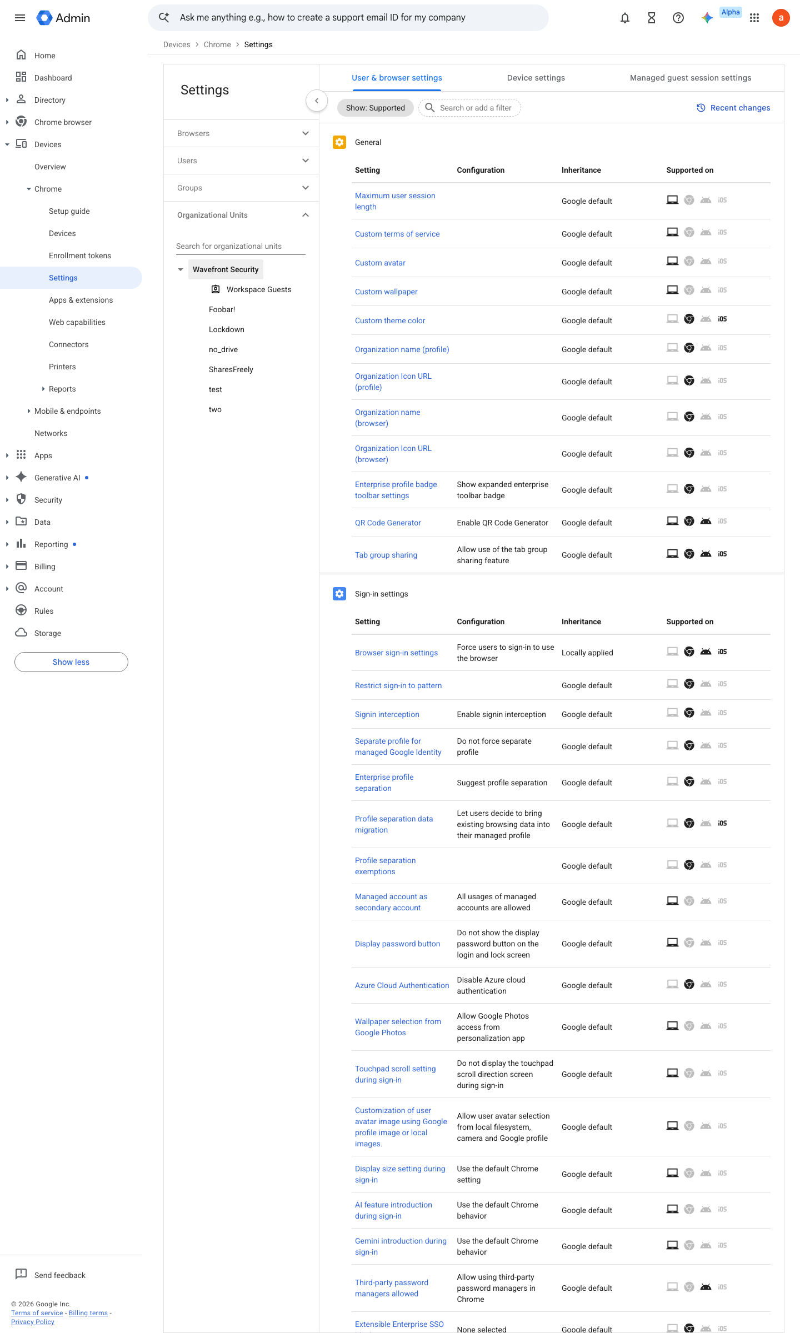The image size is (800, 1333).
Task: Click the Workspace Guests badge icon
Action: (x=216, y=289)
